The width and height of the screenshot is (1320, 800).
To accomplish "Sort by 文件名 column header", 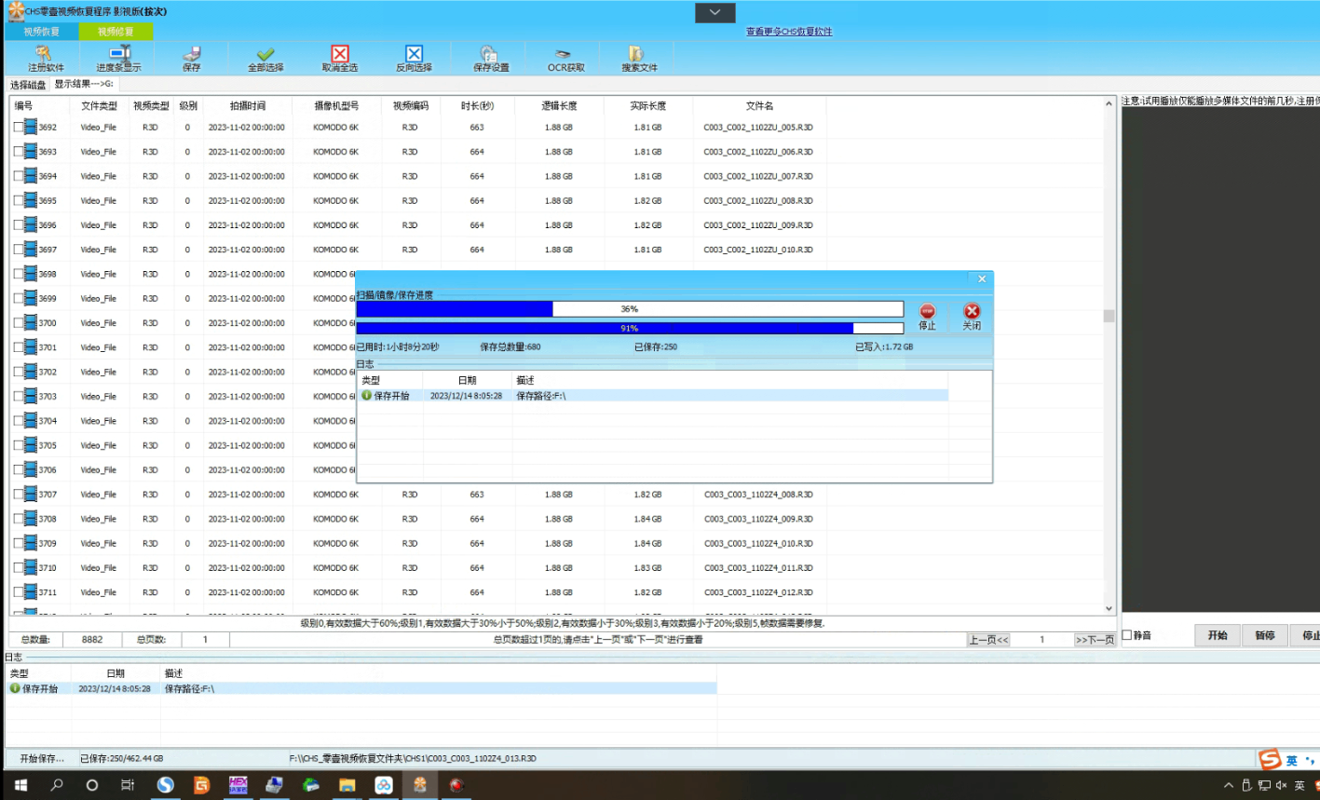I will click(x=759, y=105).
